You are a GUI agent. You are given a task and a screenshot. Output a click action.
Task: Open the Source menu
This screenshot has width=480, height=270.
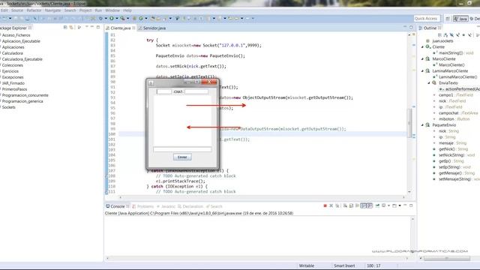(x=17, y=10)
